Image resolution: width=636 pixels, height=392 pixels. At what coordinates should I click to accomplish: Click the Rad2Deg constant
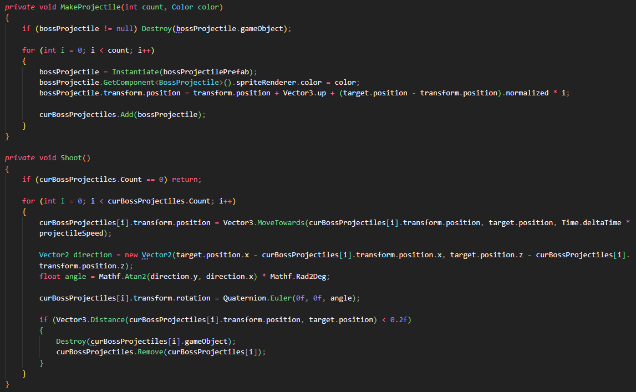pos(311,277)
